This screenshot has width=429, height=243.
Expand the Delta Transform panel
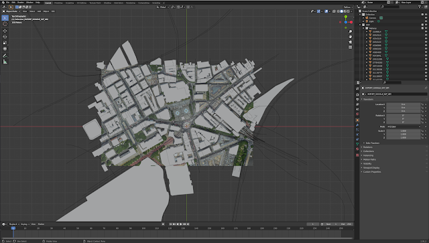click(x=372, y=143)
